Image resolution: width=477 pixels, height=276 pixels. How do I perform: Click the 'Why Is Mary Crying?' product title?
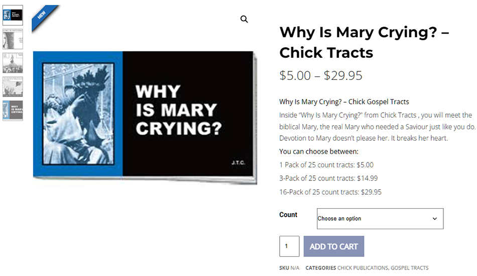pos(364,42)
